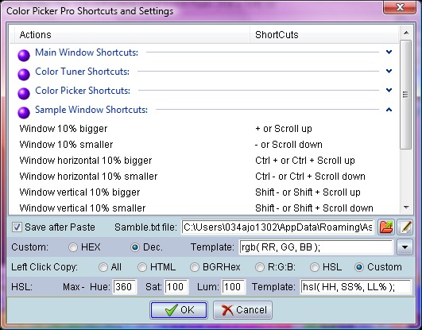Image resolution: width=422 pixels, height=330 pixels.
Task: Edit the Samble.txt file with pencil icon
Action: click(405, 227)
